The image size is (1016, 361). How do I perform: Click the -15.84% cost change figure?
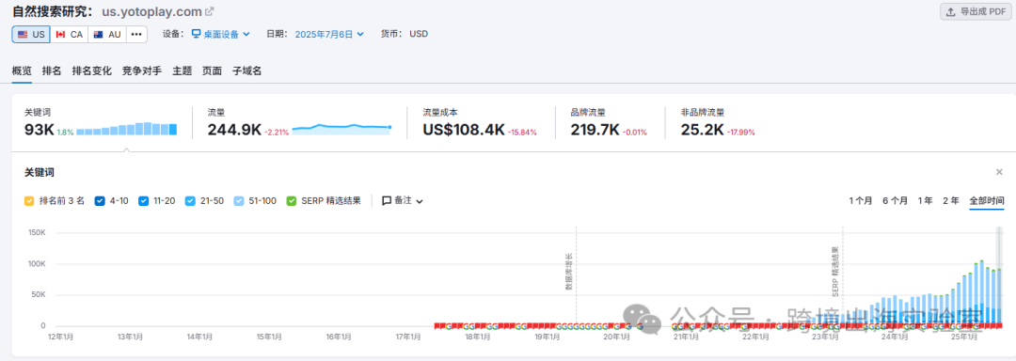pos(522,132)
